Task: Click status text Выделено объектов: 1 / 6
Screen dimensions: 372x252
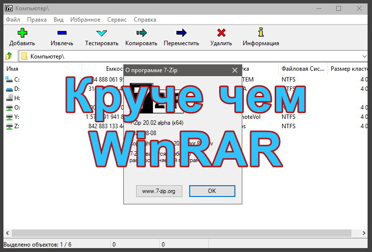Action: tap(37, 245)
